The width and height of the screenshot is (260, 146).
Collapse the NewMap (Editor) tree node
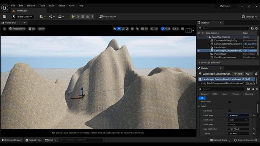pyautogui.click(x=207, y=37)
